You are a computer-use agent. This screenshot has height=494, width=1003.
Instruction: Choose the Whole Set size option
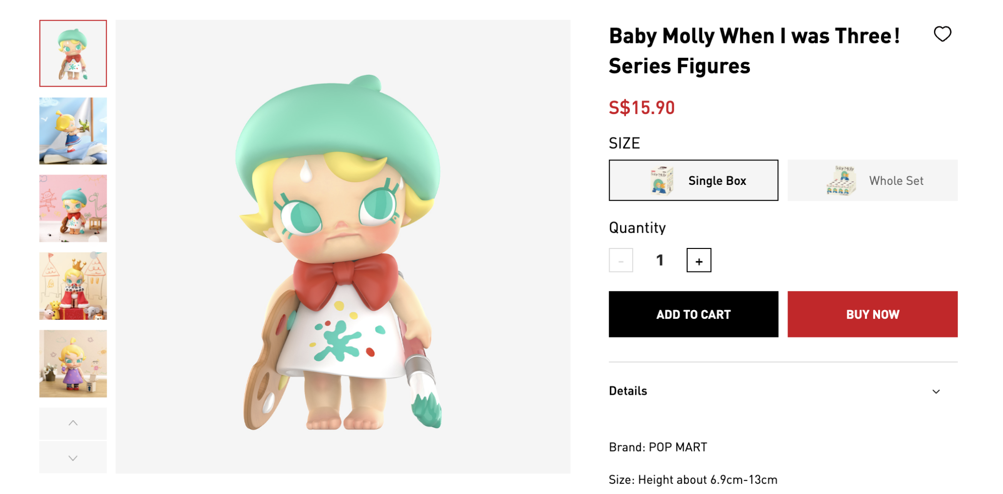tap(872, 180)
